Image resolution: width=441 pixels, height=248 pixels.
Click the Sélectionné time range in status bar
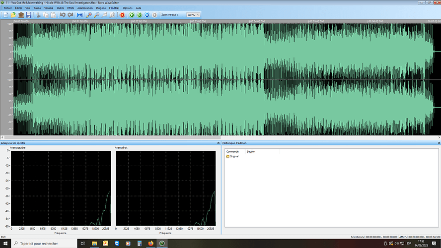pos(374,237)
